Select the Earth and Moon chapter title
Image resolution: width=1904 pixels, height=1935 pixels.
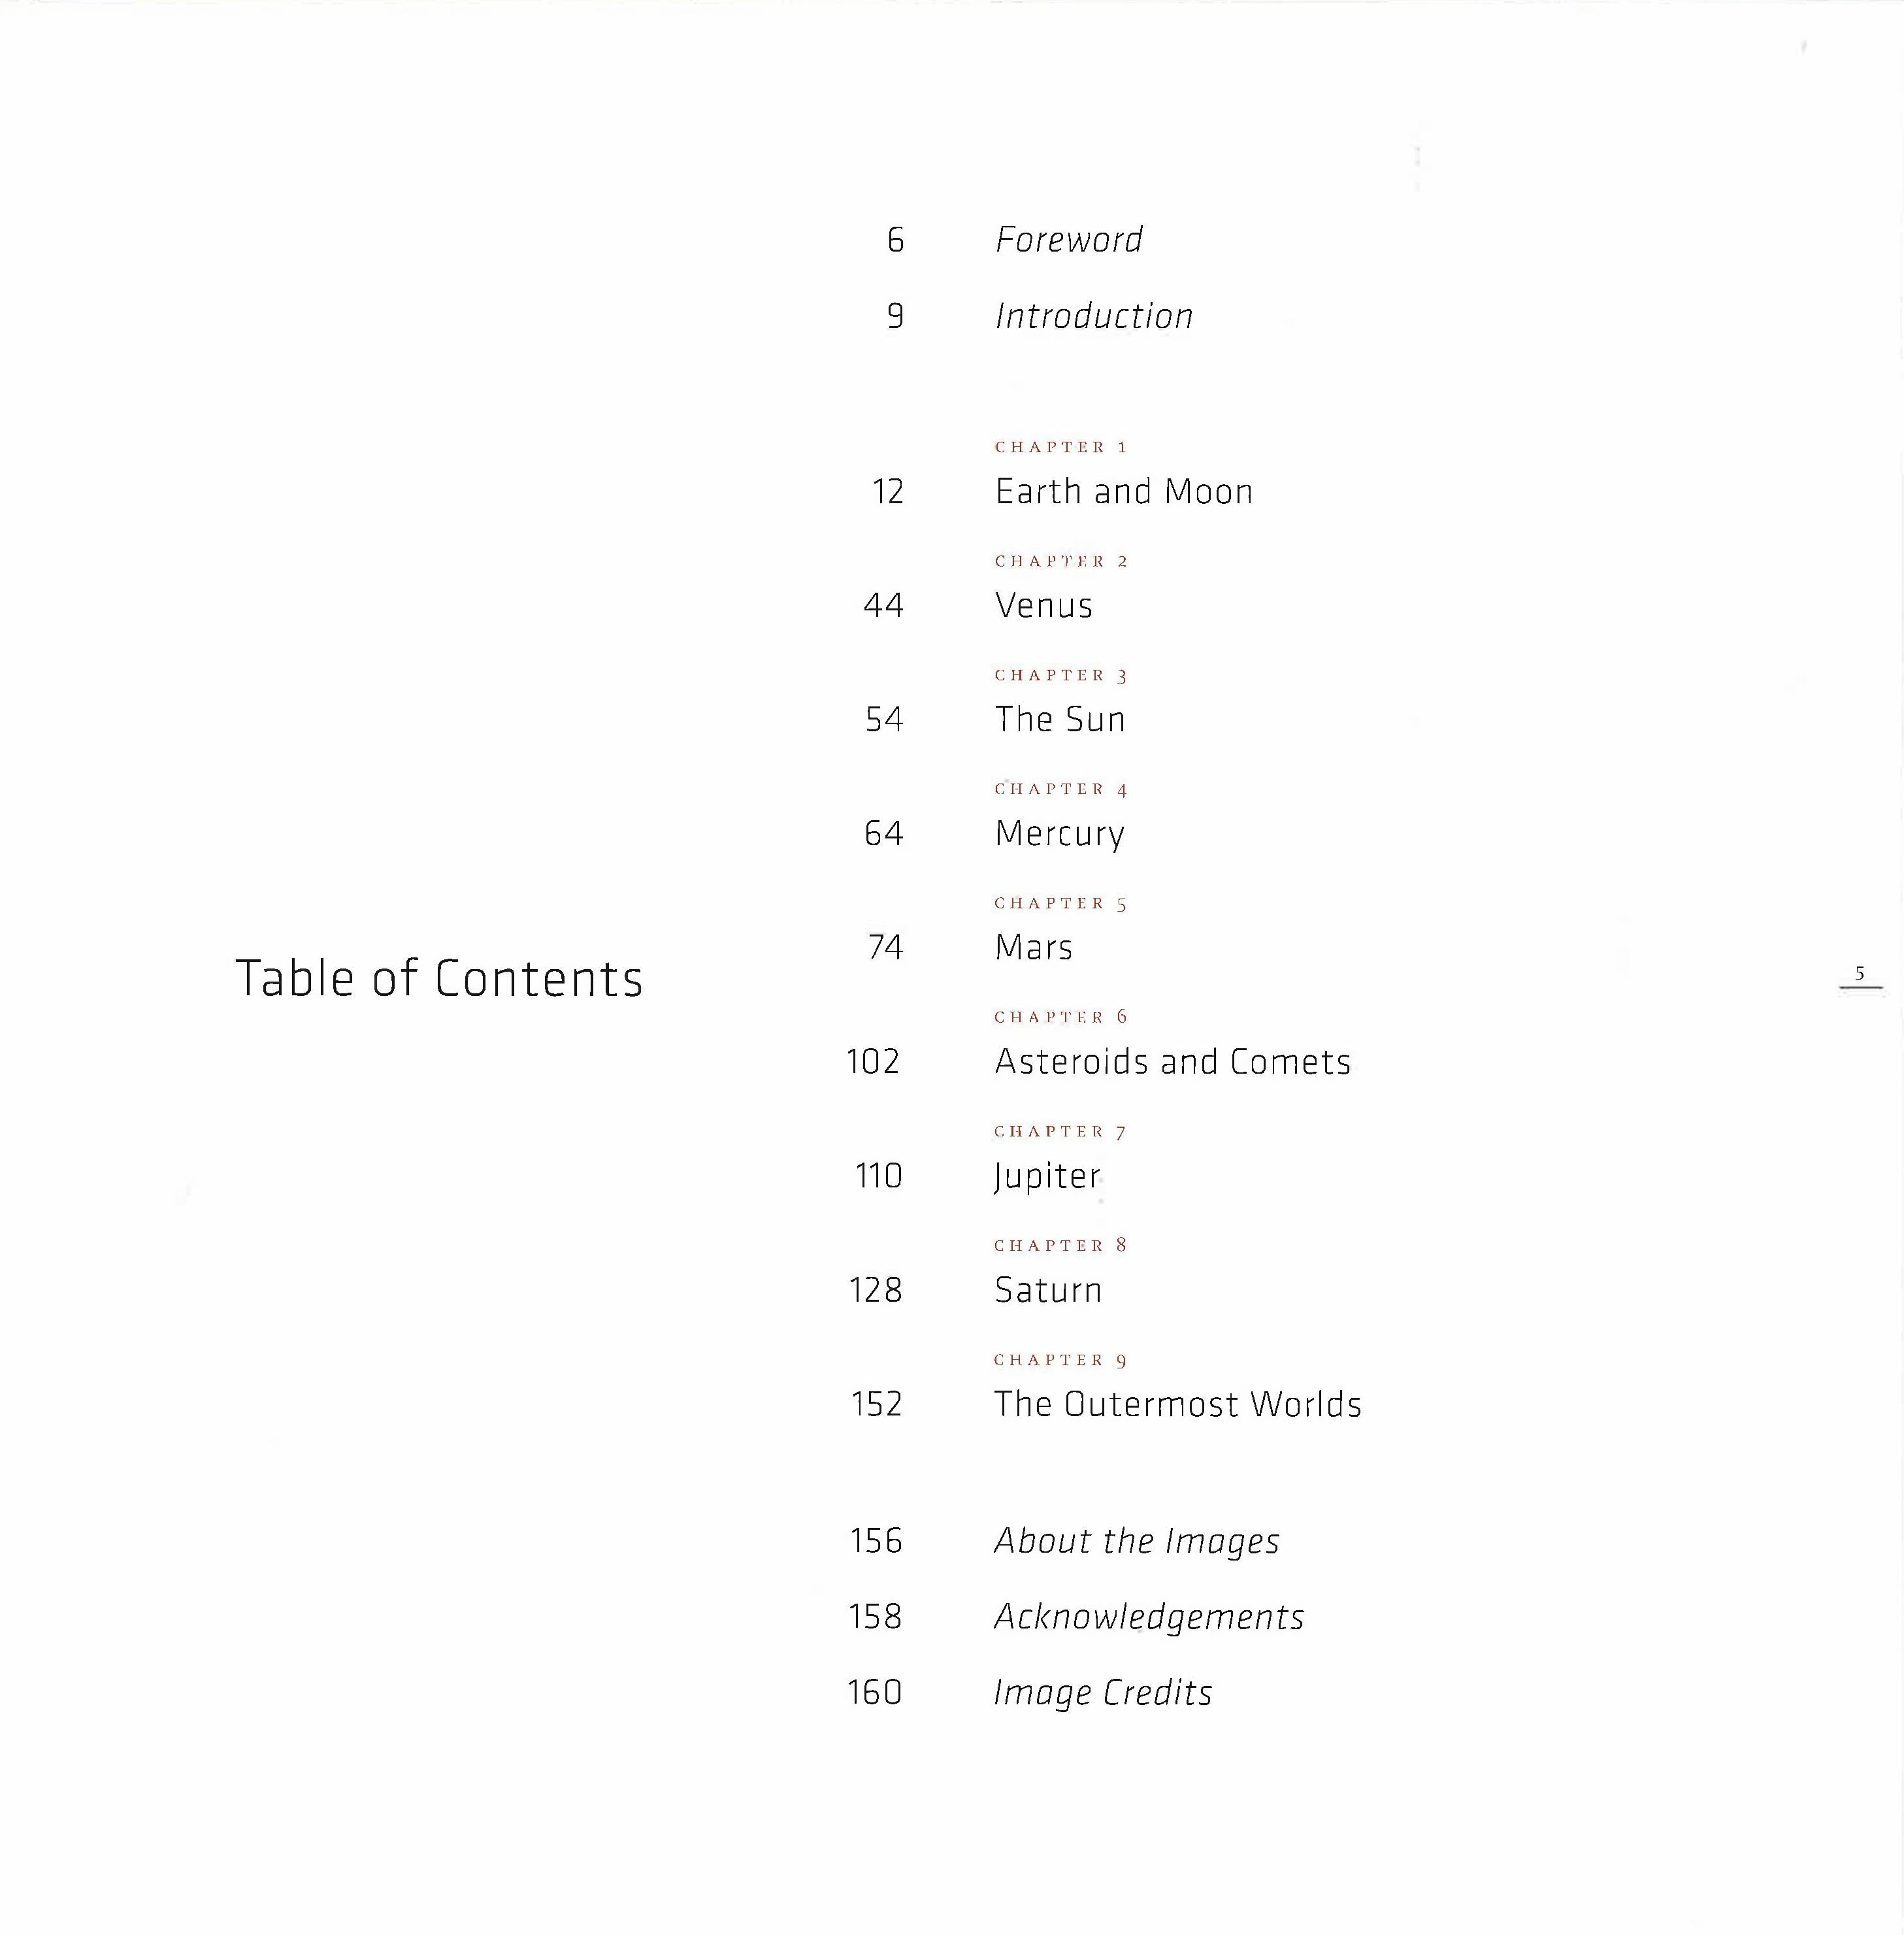click(x=1123, y=491)
